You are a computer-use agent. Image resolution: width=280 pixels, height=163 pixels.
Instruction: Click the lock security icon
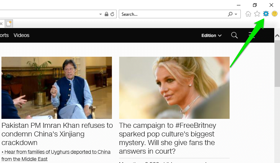(x=107, y=14)
